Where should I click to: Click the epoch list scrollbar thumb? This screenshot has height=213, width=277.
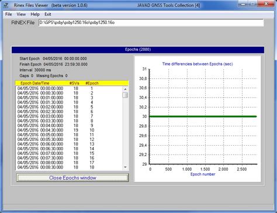pos(125,95)
